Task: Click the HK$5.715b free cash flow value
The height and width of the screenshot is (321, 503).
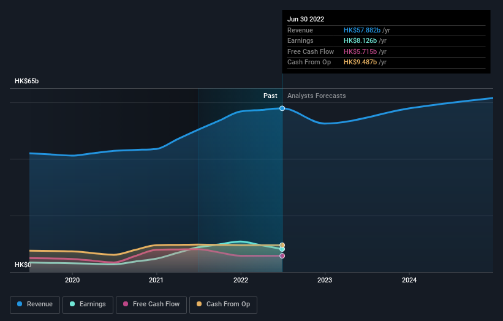Action: pos(360,51)
